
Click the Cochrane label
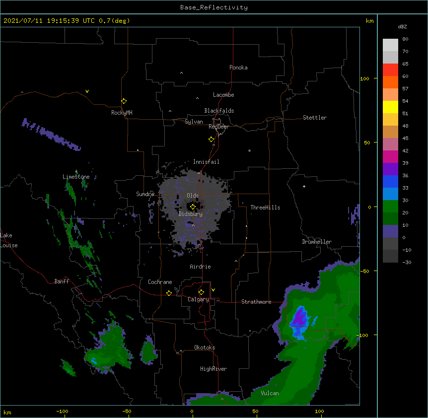(x=160, y=282)
